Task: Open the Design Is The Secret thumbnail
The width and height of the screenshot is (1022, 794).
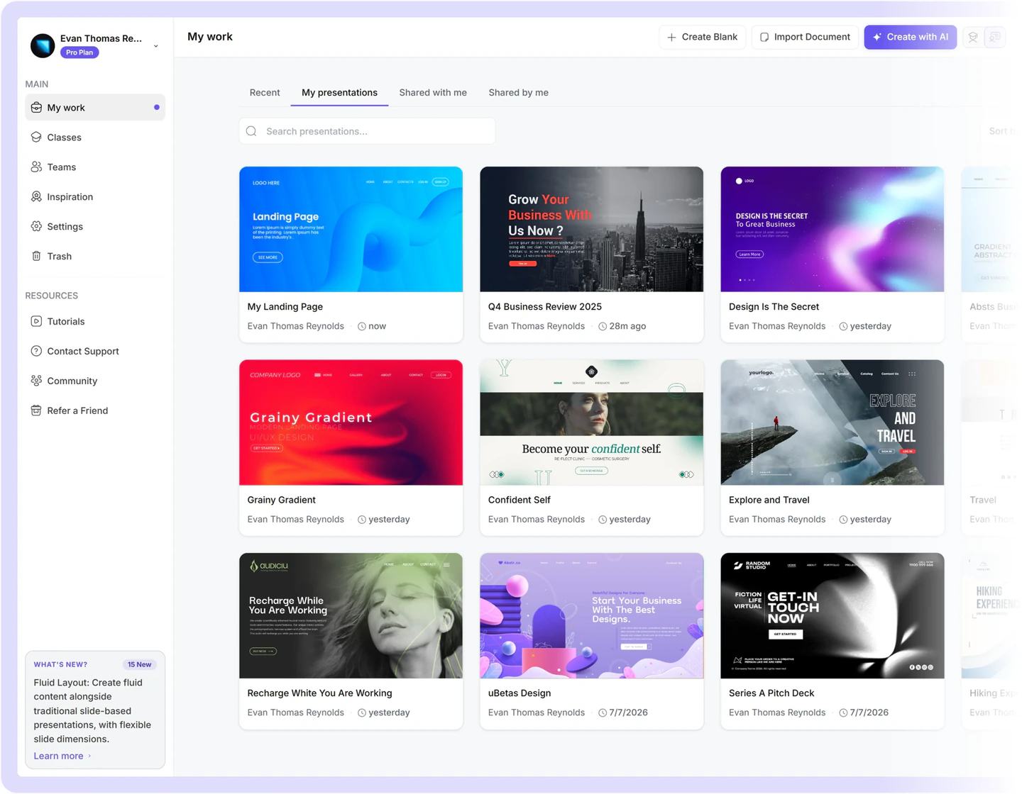Action: (832, 230)
